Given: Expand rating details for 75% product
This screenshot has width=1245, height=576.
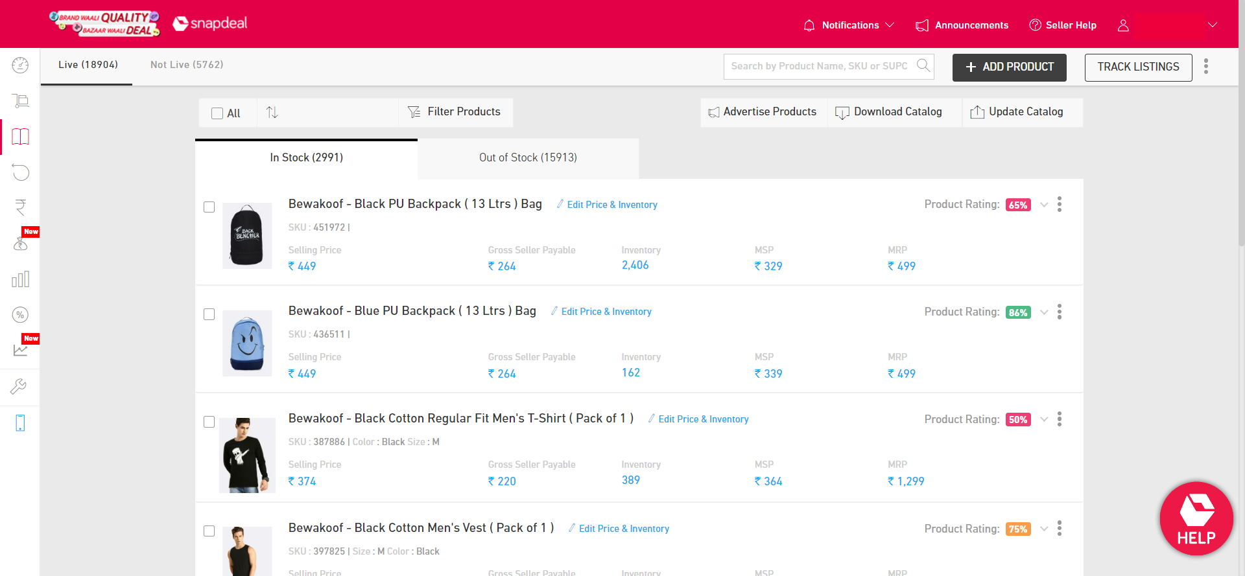Looking at the screenshot, I should (1044, 529).
